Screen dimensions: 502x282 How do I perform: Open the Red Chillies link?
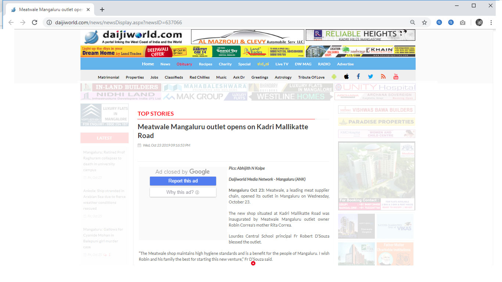[200, 77]
